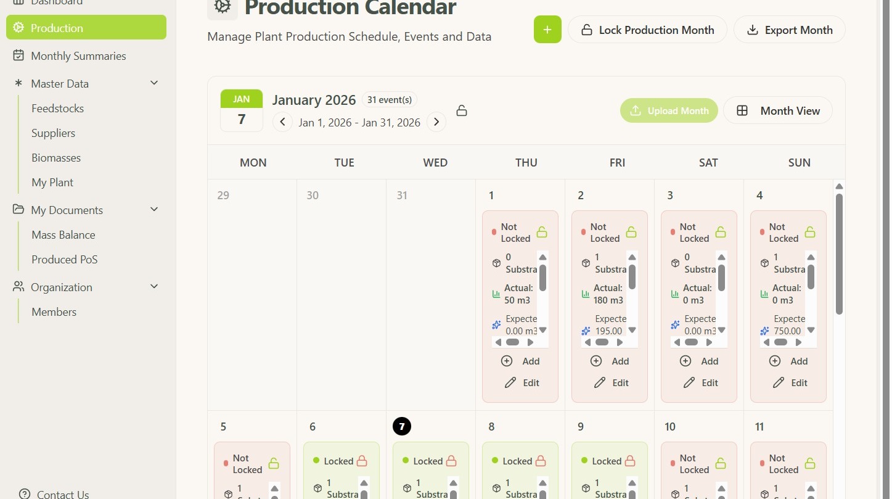This screenshot has width=892, height=499.
Task: Go to next month with right chevron
Action: 436,122
